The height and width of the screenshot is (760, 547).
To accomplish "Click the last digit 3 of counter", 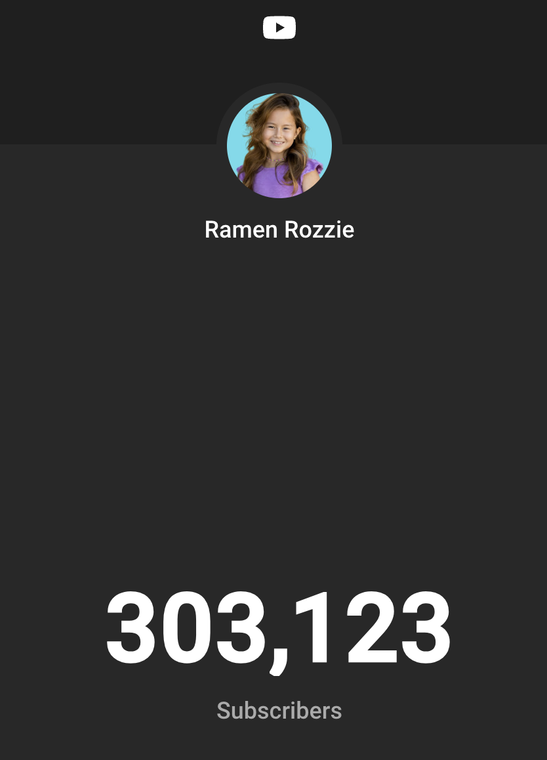I will coord(426,627).
